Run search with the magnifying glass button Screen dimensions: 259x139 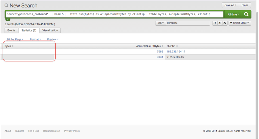point(246,14)
